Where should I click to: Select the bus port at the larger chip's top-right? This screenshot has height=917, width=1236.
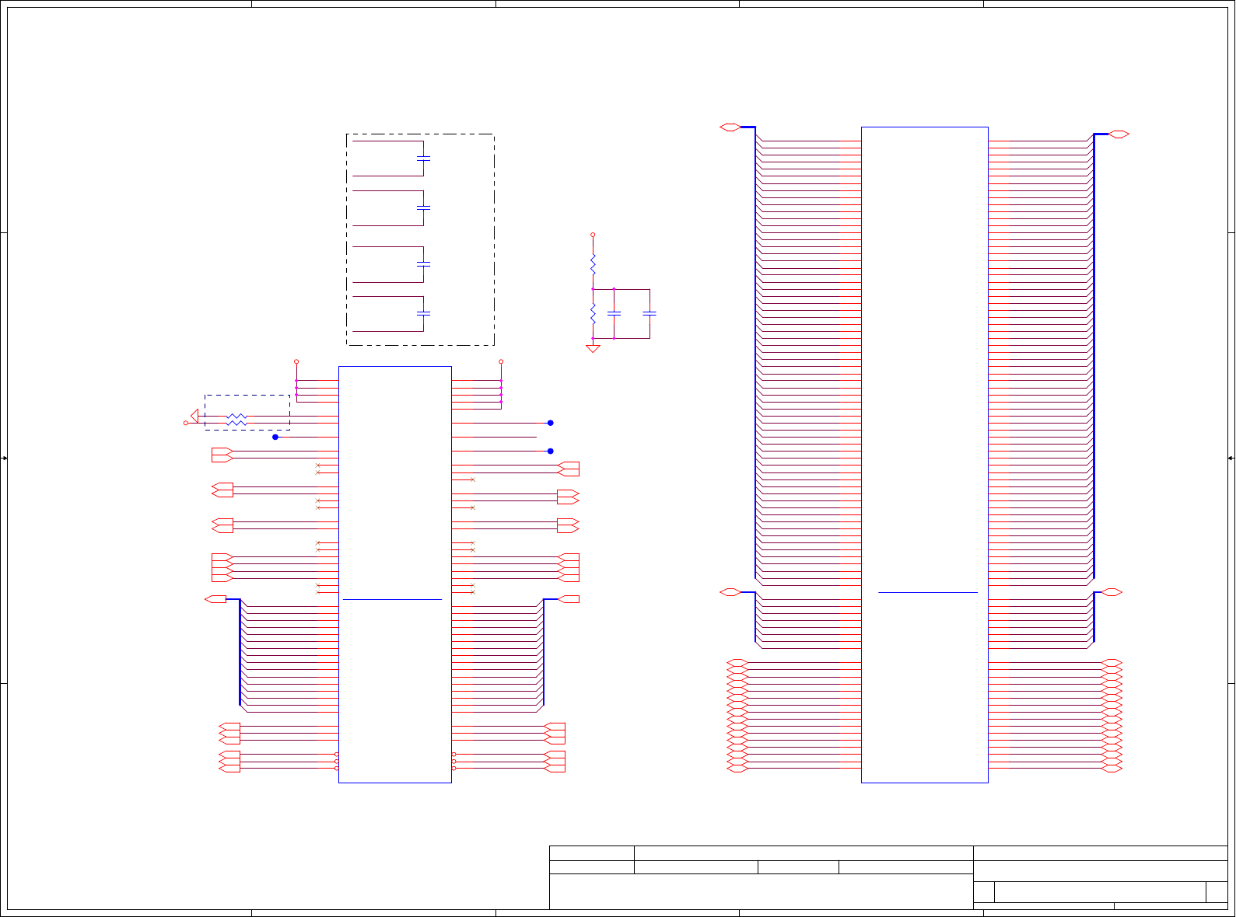(1119, 134)
